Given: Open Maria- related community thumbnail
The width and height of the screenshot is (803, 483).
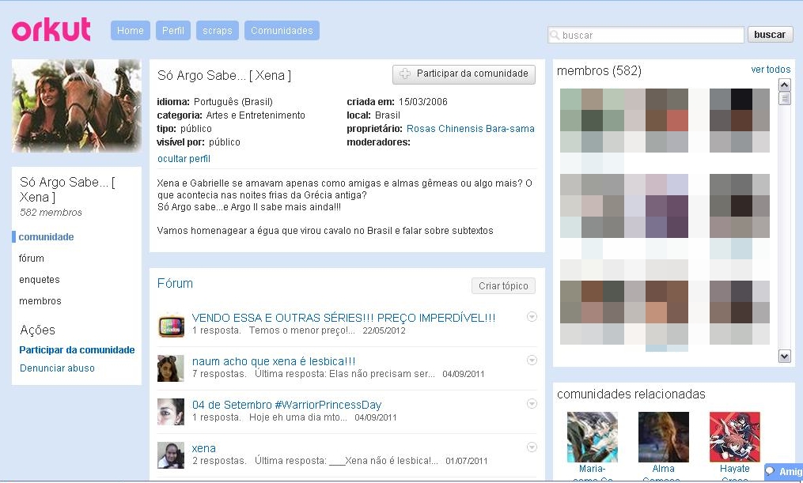Looking at the screenshot, I should tap(592, 437).
